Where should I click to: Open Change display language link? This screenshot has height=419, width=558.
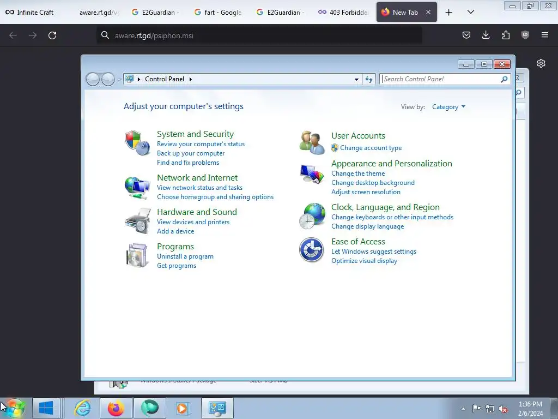pyautogui.click(x=368, y=226)
